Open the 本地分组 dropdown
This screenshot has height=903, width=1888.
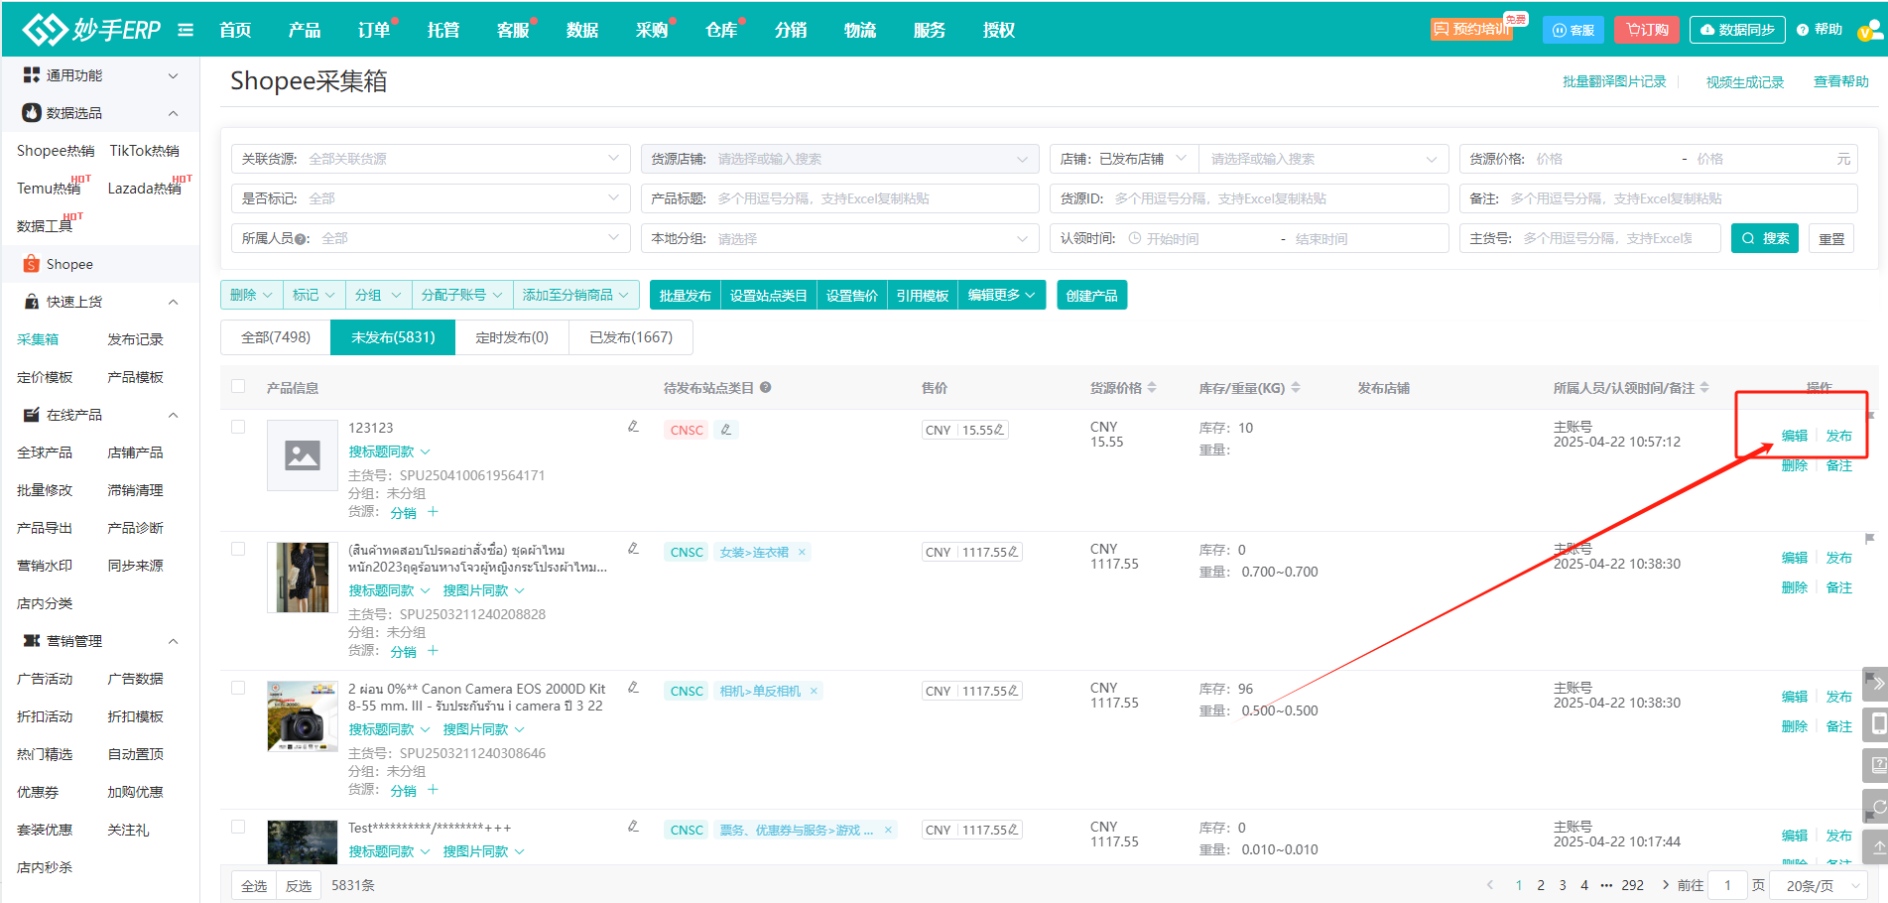point(839,238)
